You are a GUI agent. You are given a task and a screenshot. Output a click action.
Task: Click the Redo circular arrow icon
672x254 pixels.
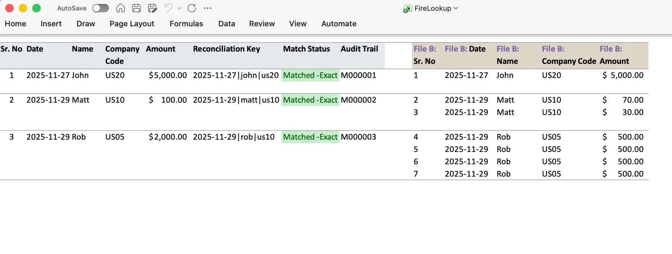click(192, 8)
